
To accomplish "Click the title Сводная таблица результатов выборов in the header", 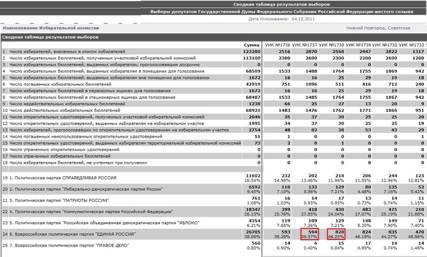I will tap(282, 5).
